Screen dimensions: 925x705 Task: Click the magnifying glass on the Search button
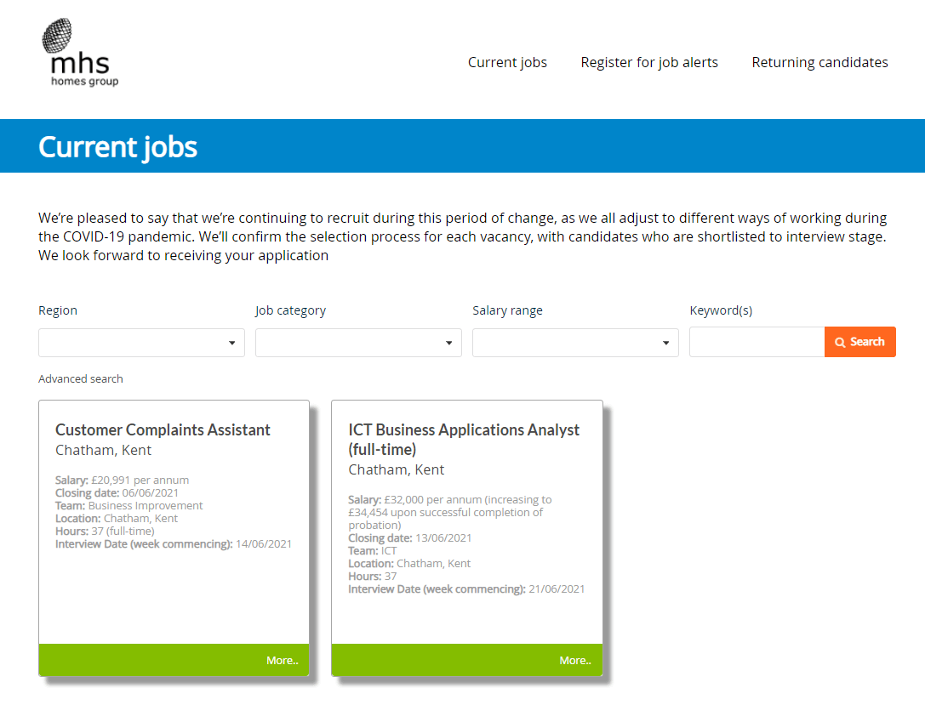click(842, 342)
